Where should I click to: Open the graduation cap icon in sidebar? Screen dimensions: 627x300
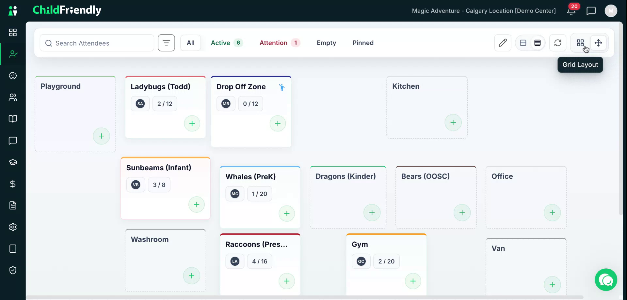pyautogui.click(x=13, y=162)
